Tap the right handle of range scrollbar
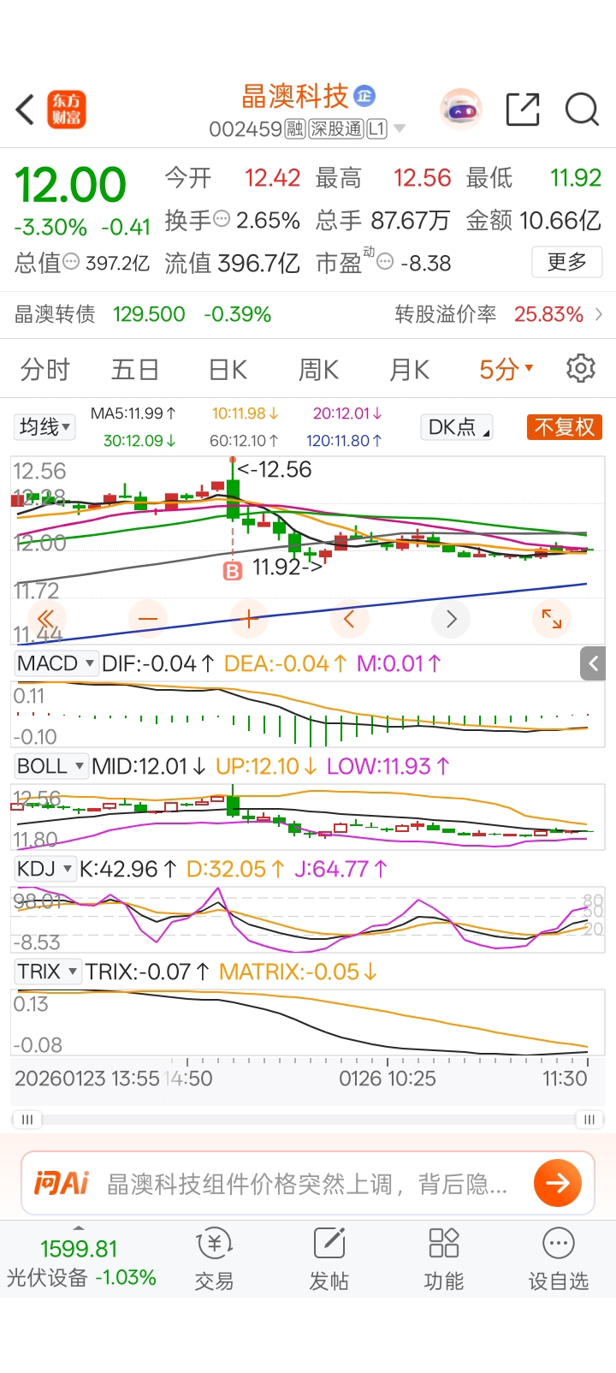Viewport: 616px width, 1373px height. [x=589, y=1119]
